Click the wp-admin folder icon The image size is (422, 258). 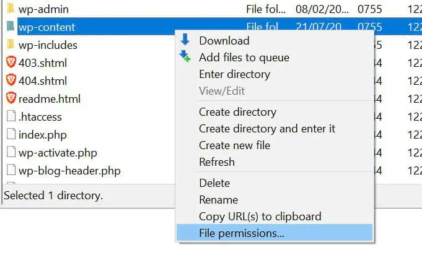[x=11, y=9]
